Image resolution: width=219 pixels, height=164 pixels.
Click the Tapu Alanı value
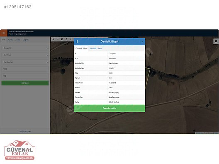[112, 83]
